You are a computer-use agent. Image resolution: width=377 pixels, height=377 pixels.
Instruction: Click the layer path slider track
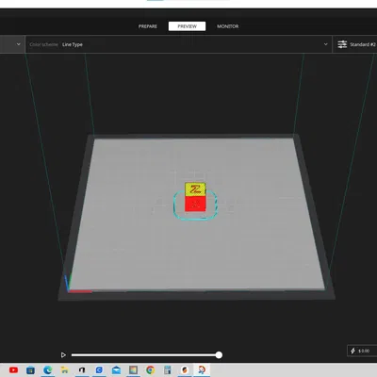tap(145, 355)
